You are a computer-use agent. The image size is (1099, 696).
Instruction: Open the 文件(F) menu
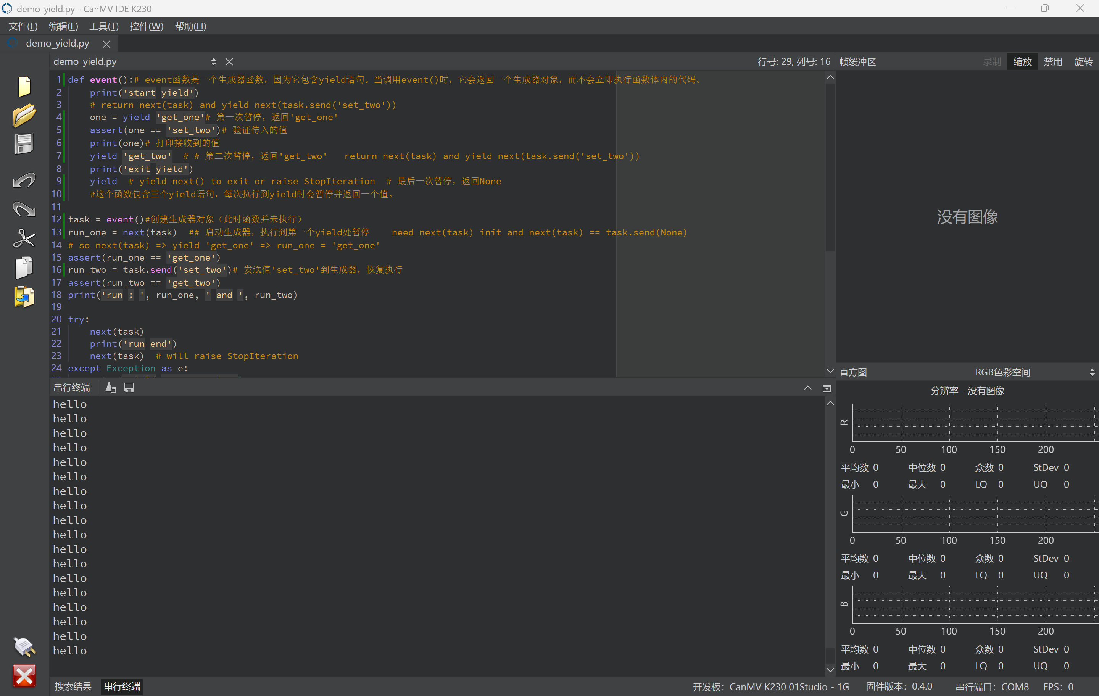pos(23,26)
